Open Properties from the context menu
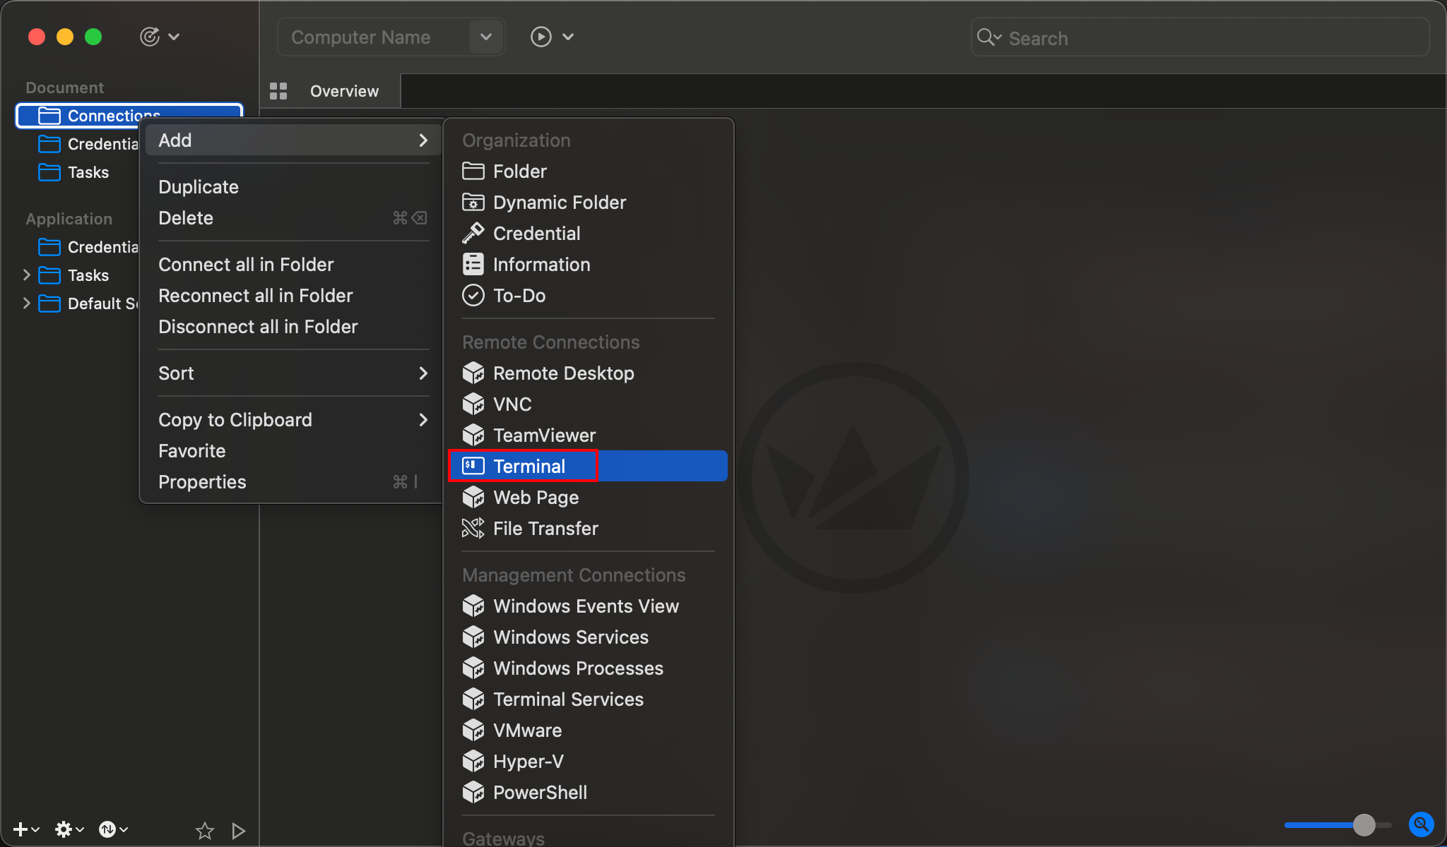 (202, 481)
